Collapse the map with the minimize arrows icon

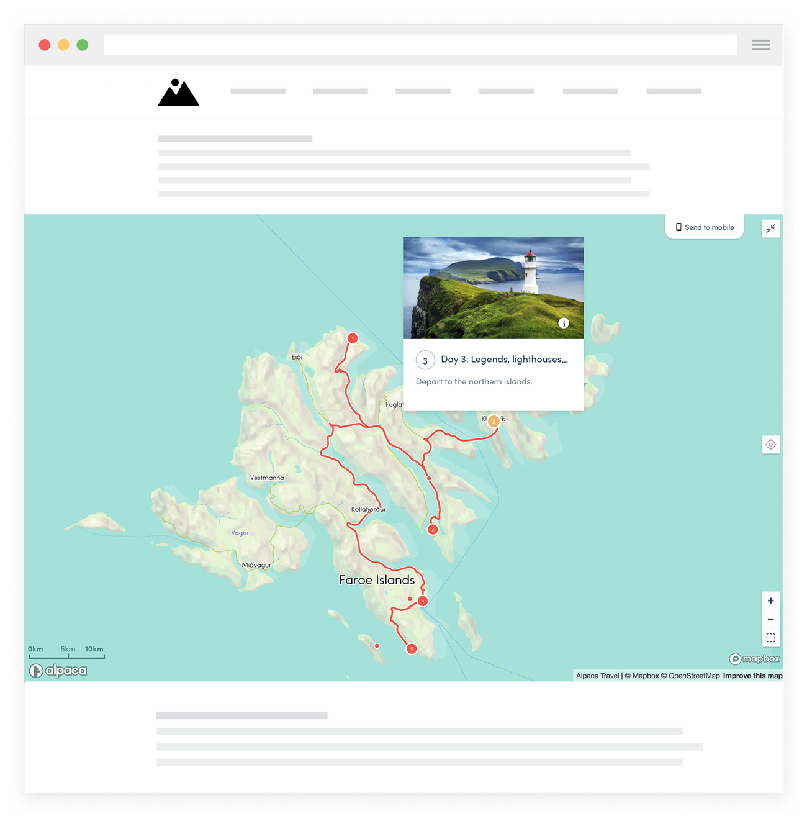pyautogui.click(x=770, y=229)
